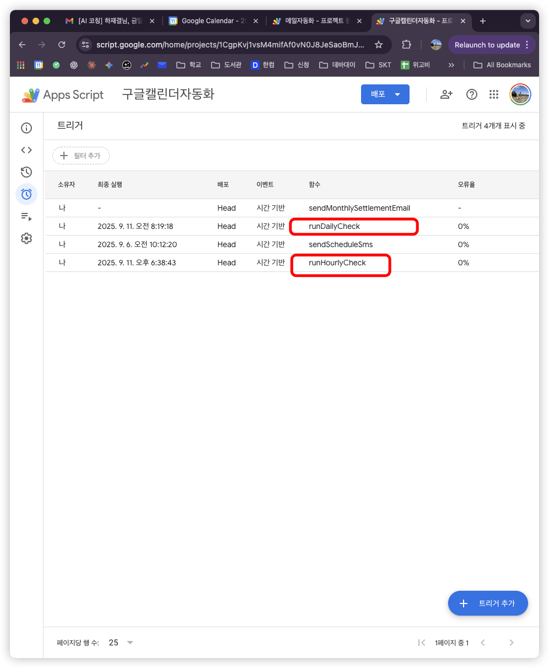Click the browser forward arrow

pyautogui.click(x=42, y=45)
